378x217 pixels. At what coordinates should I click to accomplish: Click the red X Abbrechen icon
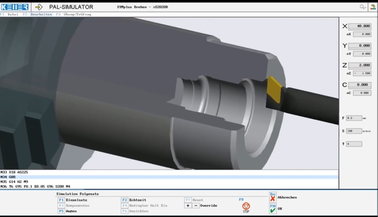click(272, 197)
